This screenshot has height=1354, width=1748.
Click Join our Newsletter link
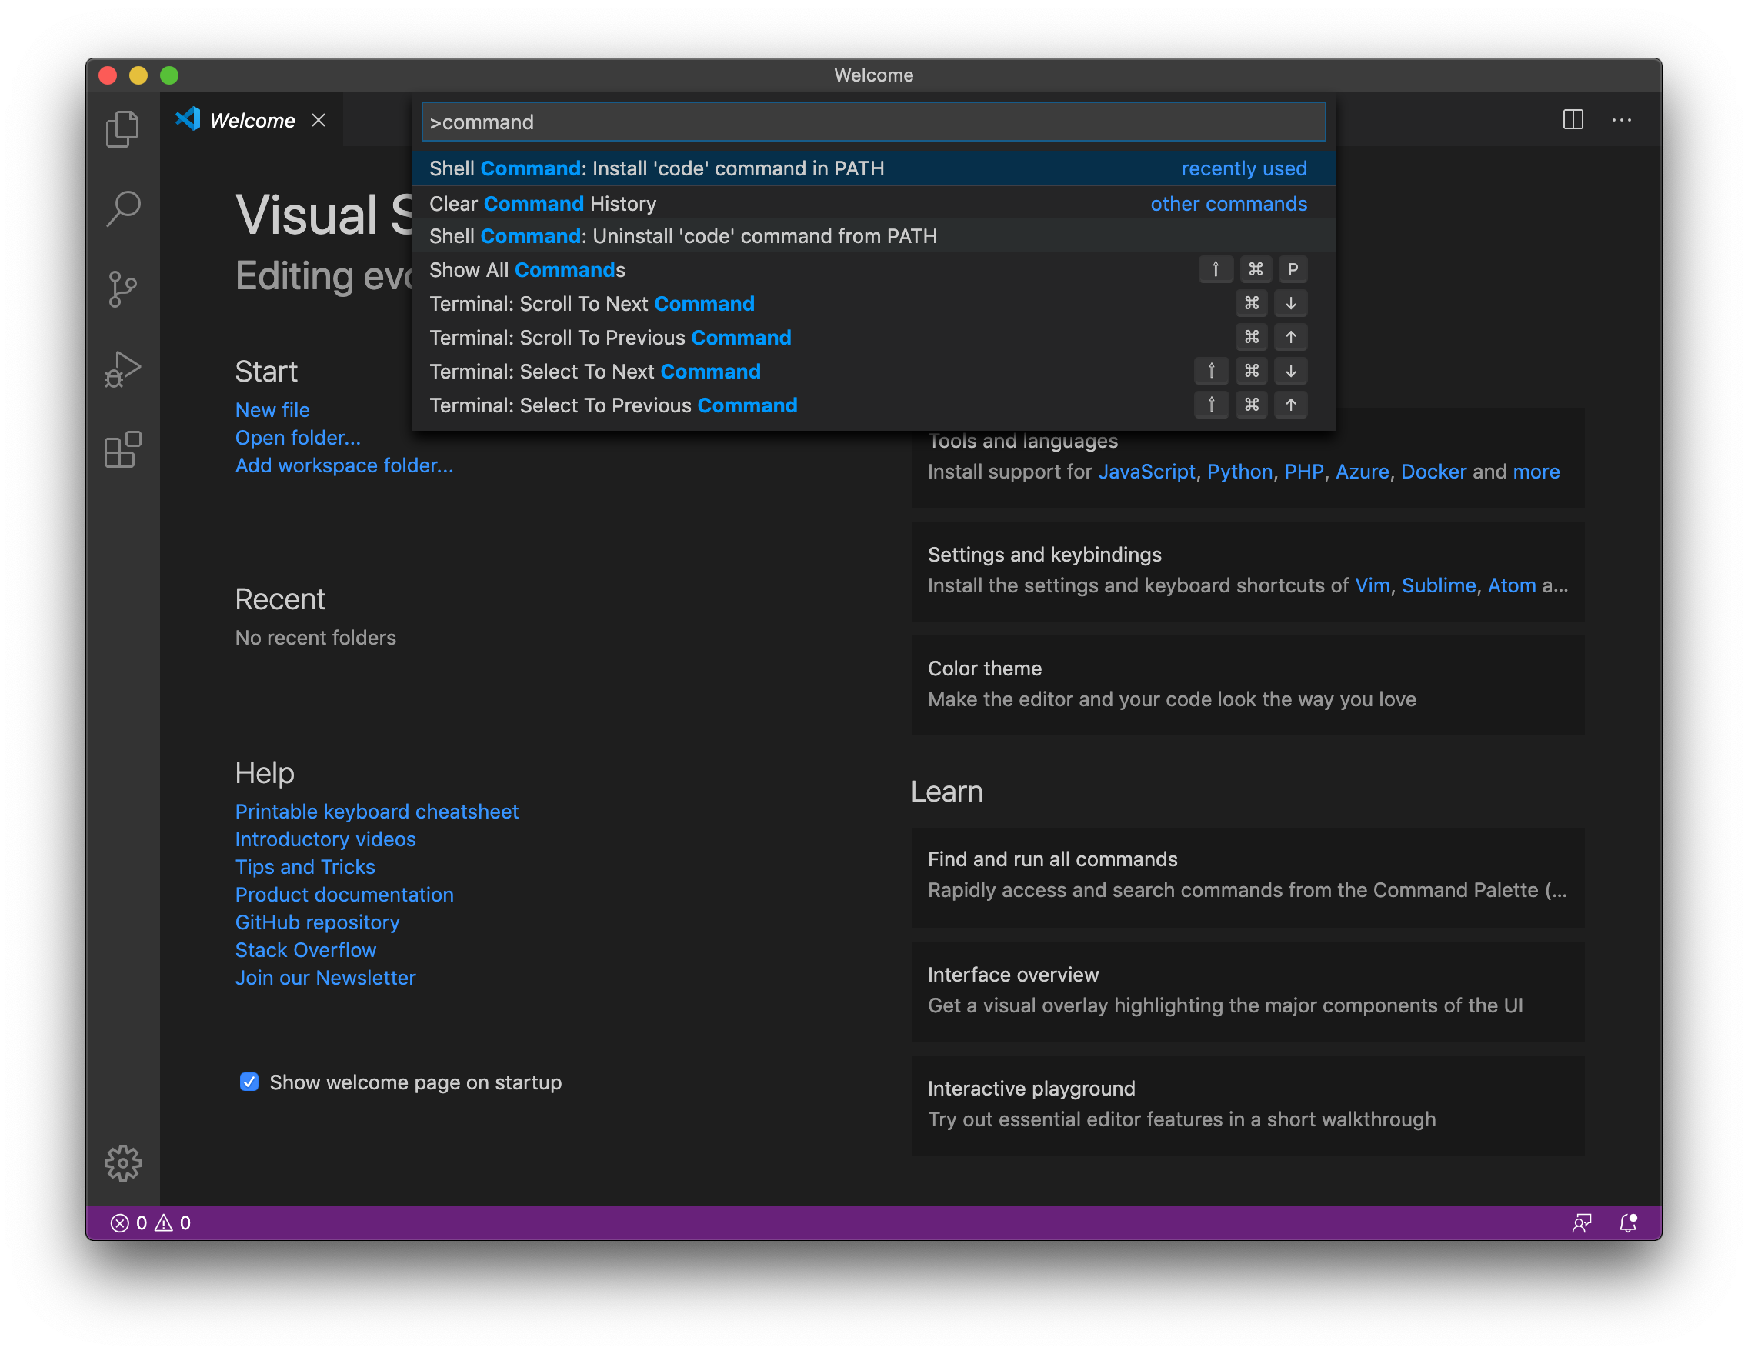pyautogui.click(x=325, y=978)
